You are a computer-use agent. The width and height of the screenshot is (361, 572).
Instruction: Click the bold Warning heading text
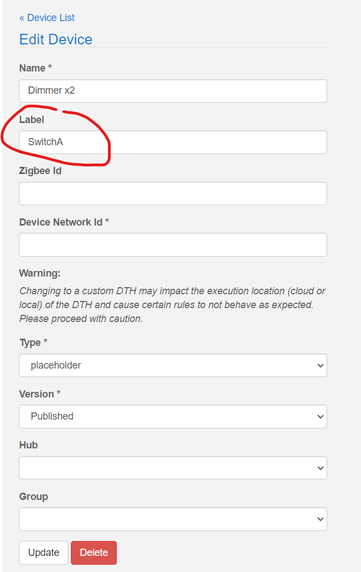coord(40,273)
